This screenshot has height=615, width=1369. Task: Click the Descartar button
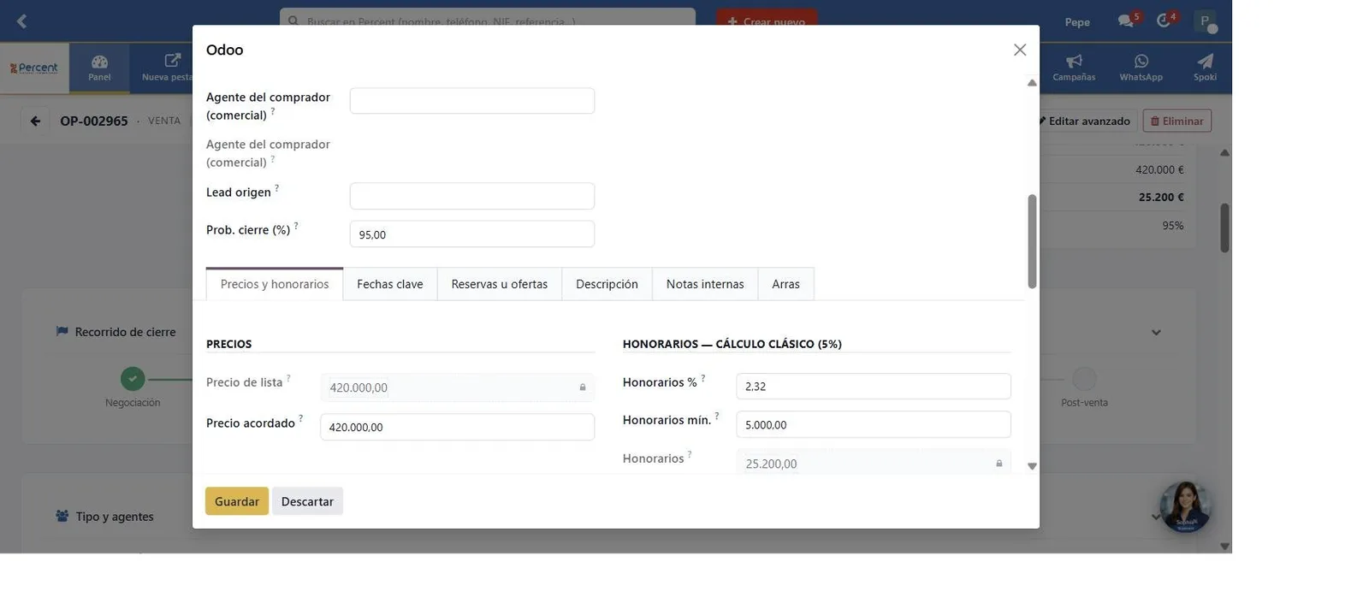coord(307,501)
